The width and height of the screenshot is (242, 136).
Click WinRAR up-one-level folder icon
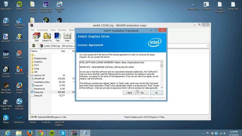pyautogui.click(x=34, y=46)
